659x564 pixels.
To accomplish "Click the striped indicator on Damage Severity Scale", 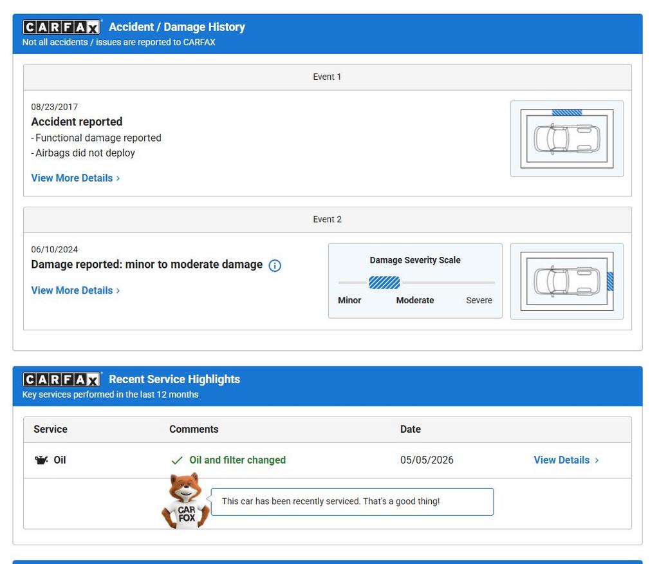I will coord(384,283).
